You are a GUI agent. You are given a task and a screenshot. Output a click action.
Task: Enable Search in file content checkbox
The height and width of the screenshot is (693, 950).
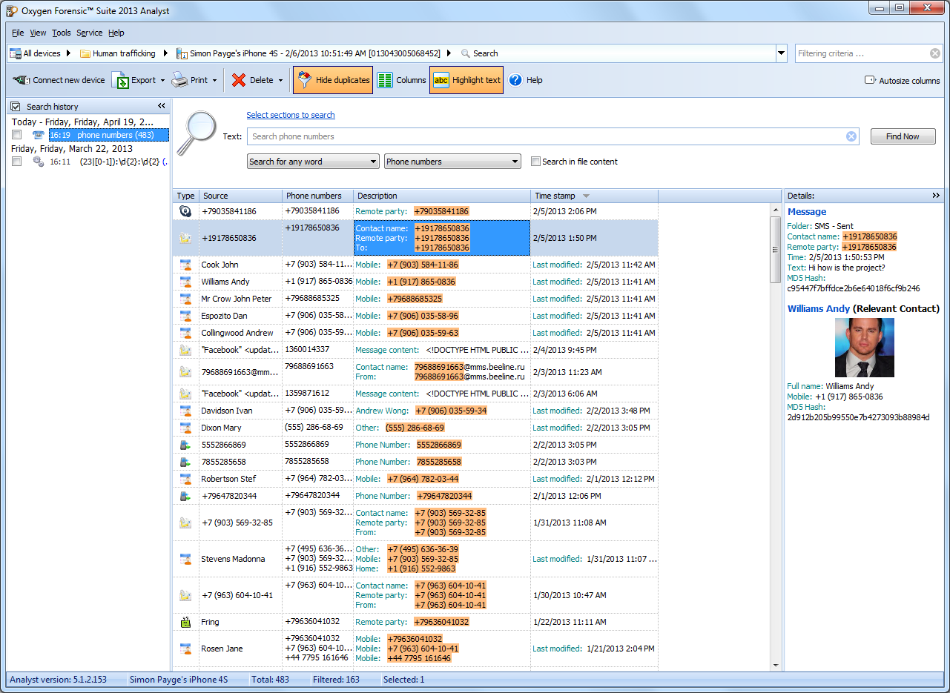tap(536, 162)
